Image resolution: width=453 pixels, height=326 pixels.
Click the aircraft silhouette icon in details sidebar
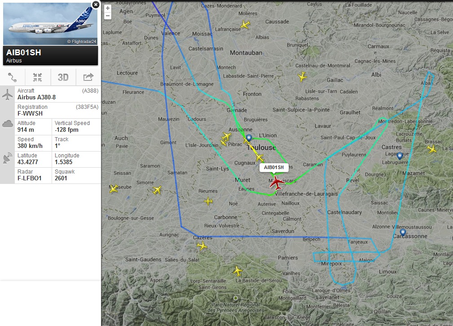pyautogui.click(x=7, y=94)
